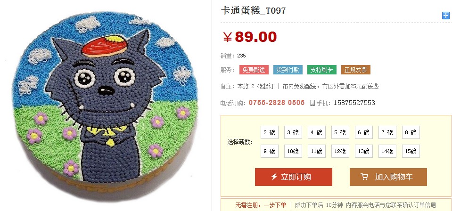Choose the 10磅 cake size
This screenshot has height=211, width=452.
click(293, 151)
